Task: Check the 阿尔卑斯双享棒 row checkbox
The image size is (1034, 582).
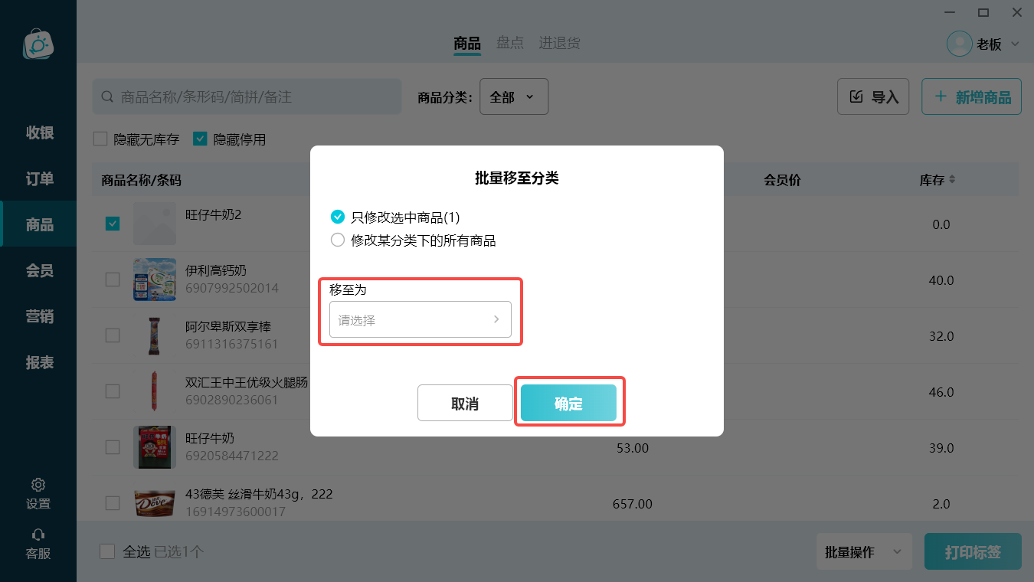Action: (113, 335)
